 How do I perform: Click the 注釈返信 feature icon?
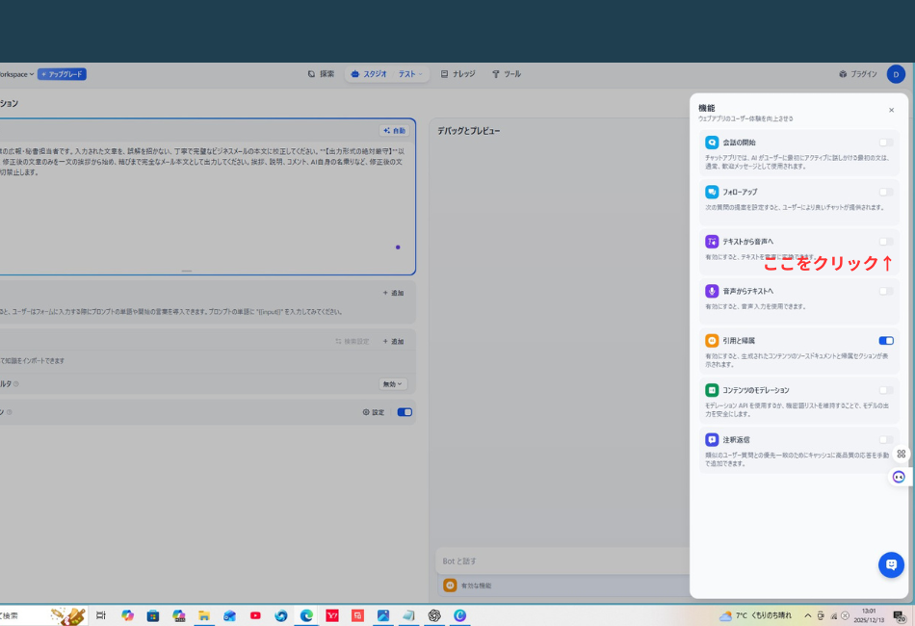[712, 439]
